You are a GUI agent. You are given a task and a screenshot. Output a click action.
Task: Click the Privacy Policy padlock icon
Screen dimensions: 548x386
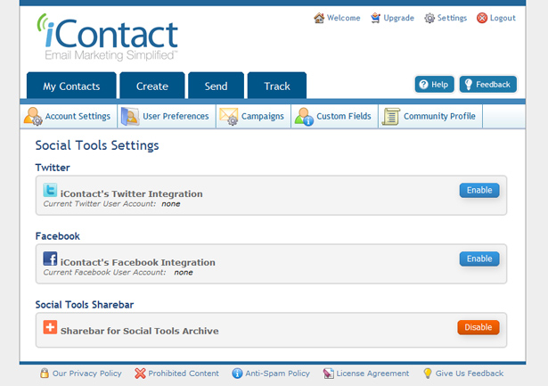coord(45,373)
